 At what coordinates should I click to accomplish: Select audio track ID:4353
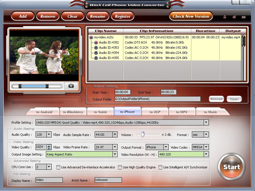click(96, 48)
